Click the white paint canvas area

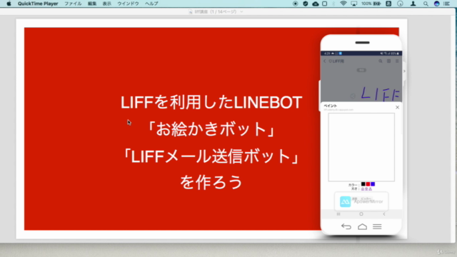point(361,147)
